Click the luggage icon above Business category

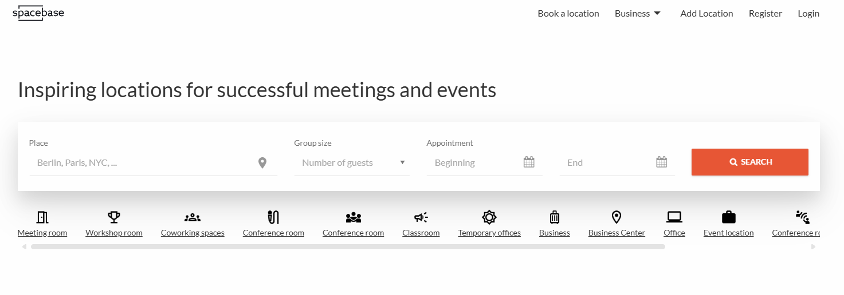pyautogui.click(x=555, y=217)
